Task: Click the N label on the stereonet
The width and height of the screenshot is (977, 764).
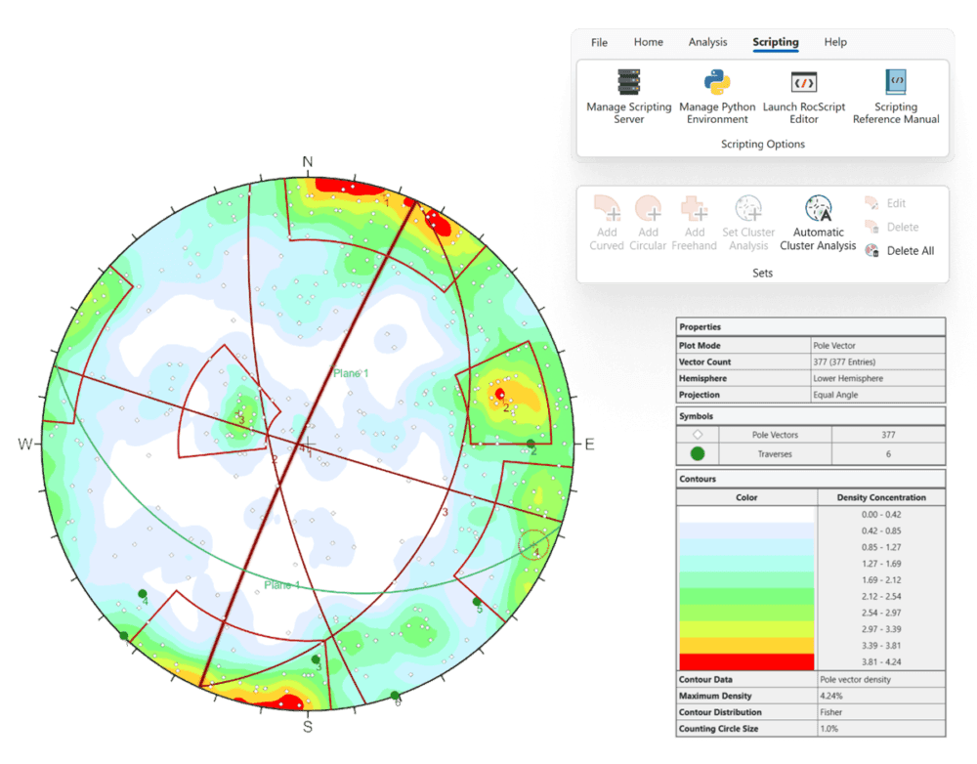Action: pyautogui.click(x=307, y=162)
